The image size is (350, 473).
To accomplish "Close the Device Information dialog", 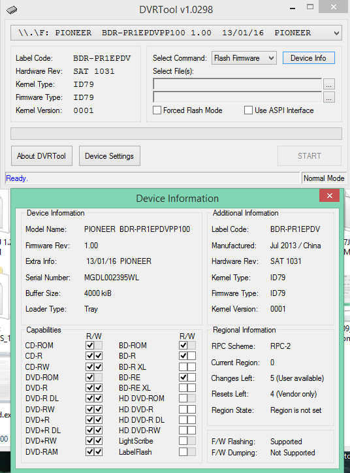I will tap(330, 195).
